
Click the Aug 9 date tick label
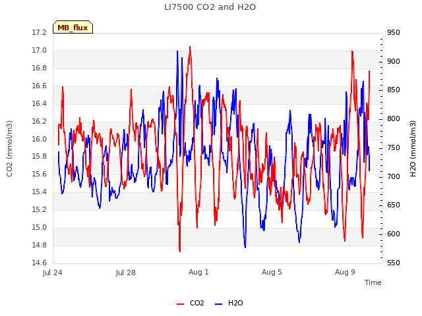[x=345, y=272]
